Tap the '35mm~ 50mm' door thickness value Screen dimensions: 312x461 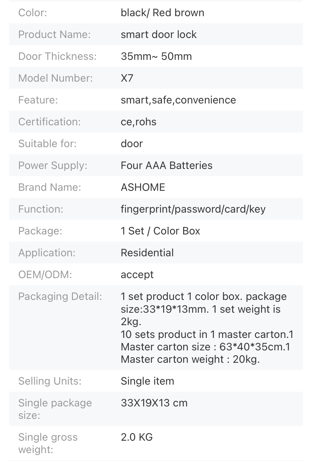pyautogui.click(x=156, y=56)
